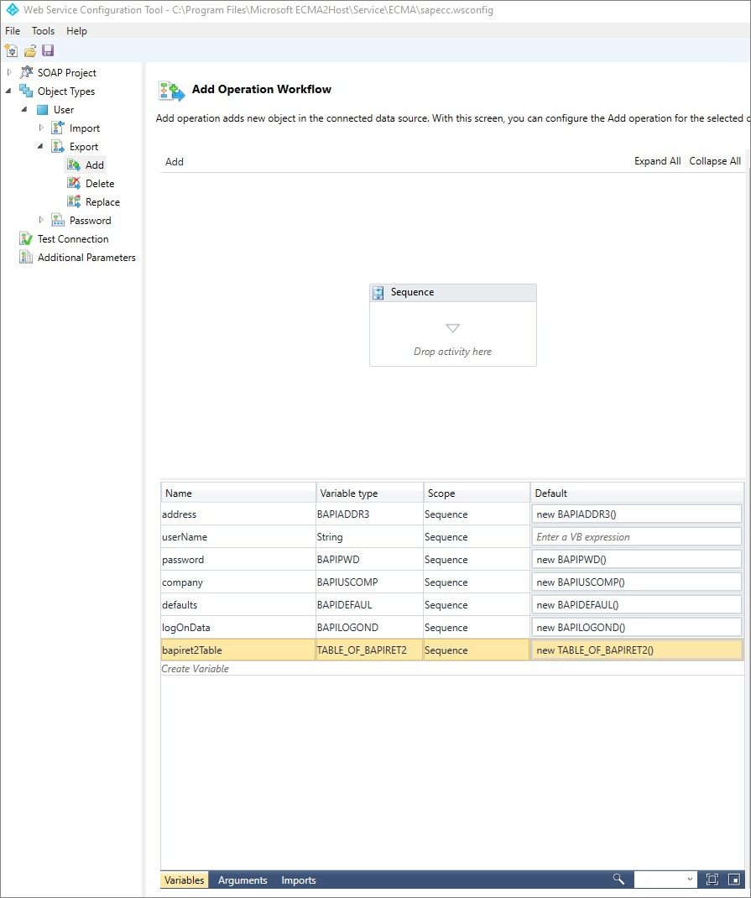Viewport: 751px width, 898px height.
Task: Toggle the overview map icon
Action: point(734,880)
